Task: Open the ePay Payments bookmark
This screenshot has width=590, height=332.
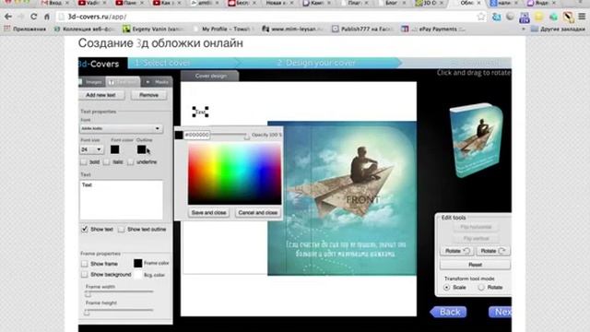Action: 433,29
